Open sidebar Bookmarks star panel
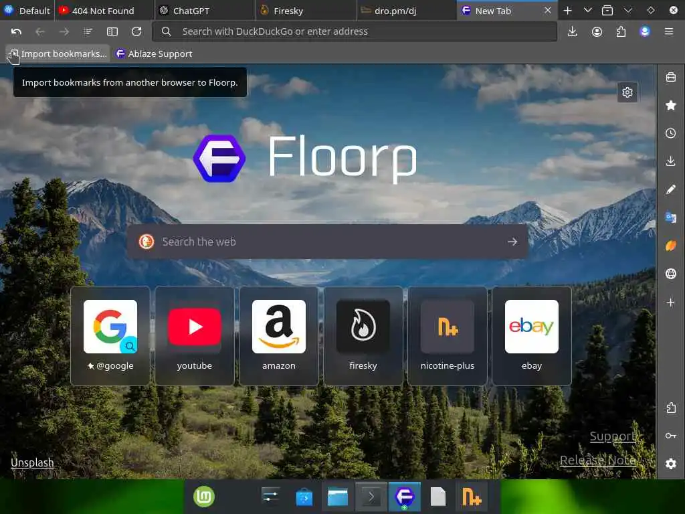This screenshot has height=514, width=685. [671, 105]
